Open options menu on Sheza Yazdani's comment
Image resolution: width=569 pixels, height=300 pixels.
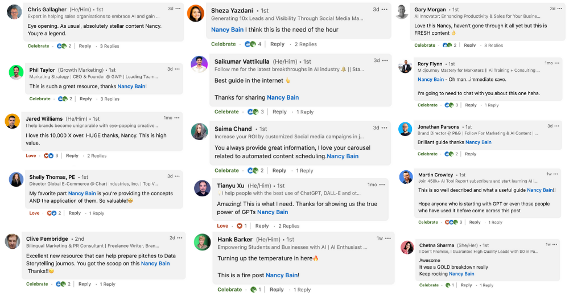[x=384, y=10]
